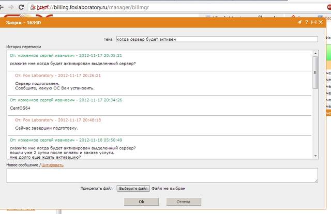This screenshot has width=331, height=214.
Task: Click the pin icon in the dialog title bar
Action: [x=300, y=22]
